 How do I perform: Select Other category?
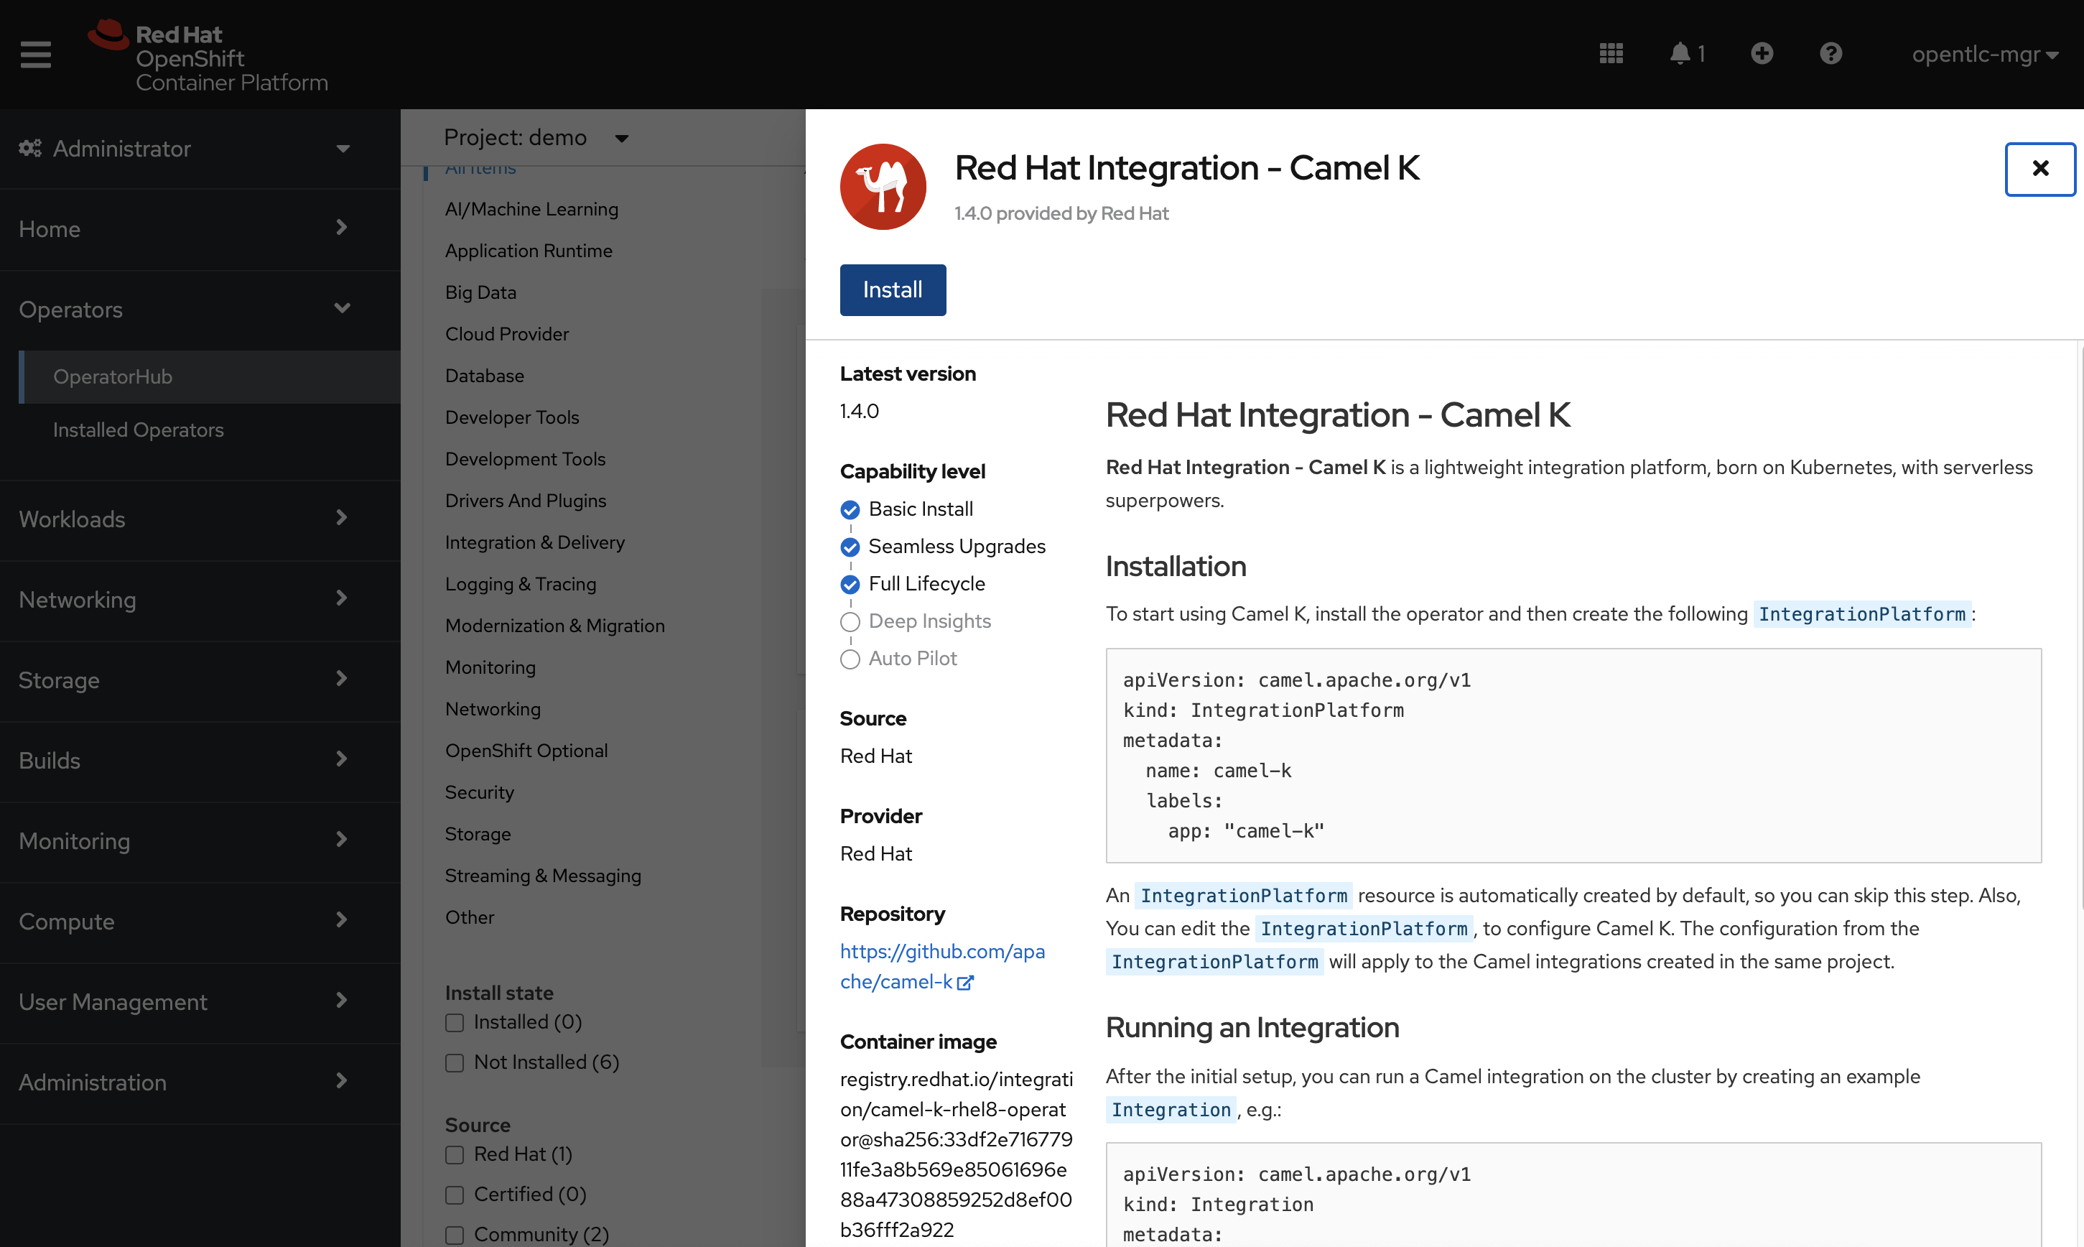[470, 917]
